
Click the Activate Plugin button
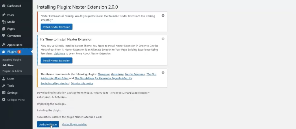coord(48,124)
